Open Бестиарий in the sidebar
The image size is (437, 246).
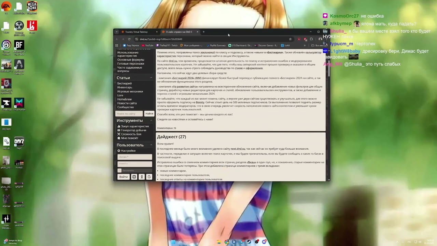click(124, 83)
